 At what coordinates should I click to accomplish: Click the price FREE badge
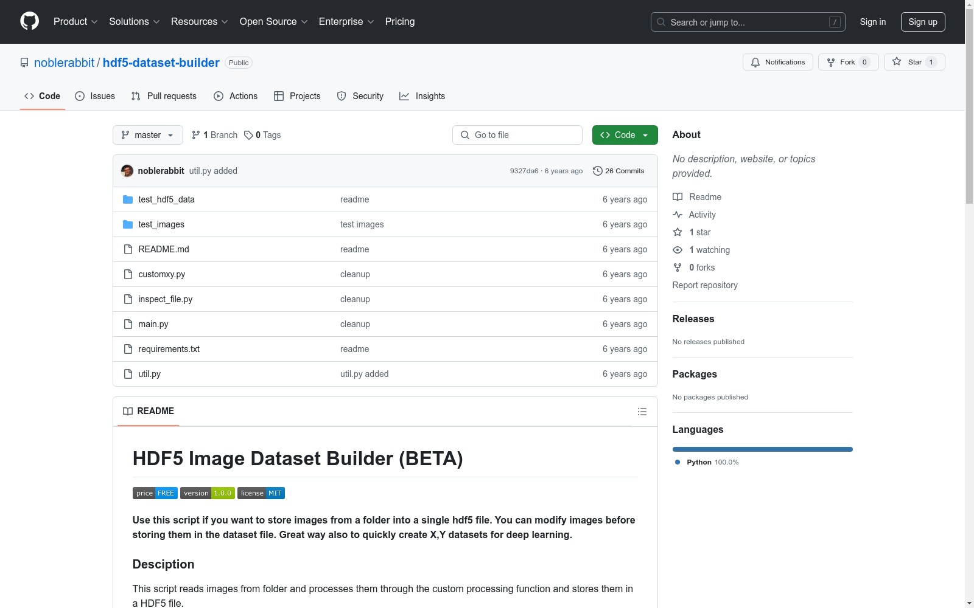[x=155, y=493]
